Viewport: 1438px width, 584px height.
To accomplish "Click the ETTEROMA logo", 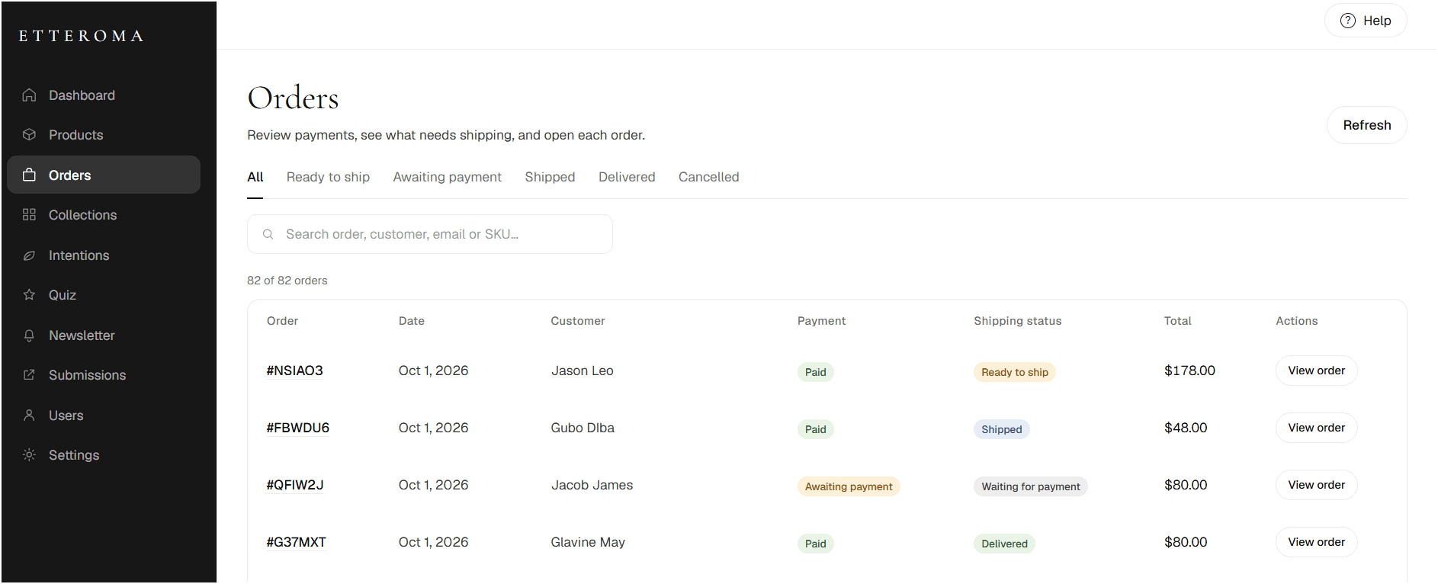I will pyautogui.click(x=82, y=36).
